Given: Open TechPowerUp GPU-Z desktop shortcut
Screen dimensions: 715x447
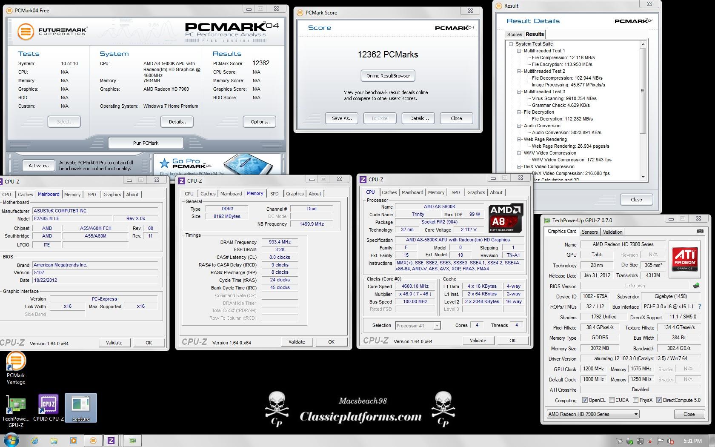Looking at the screenshot, I should tap(16, 411).
